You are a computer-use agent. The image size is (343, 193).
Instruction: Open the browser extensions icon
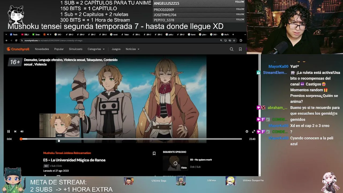coord(241,40)
